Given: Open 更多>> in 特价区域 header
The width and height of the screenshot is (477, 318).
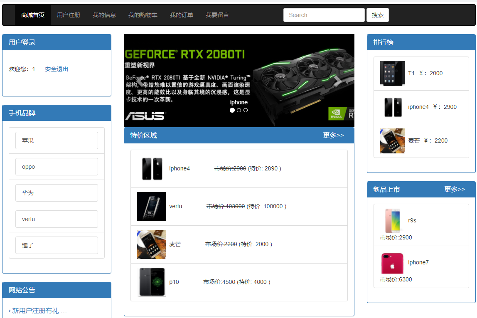Looking at the screenshot, I should click(333, 135).
